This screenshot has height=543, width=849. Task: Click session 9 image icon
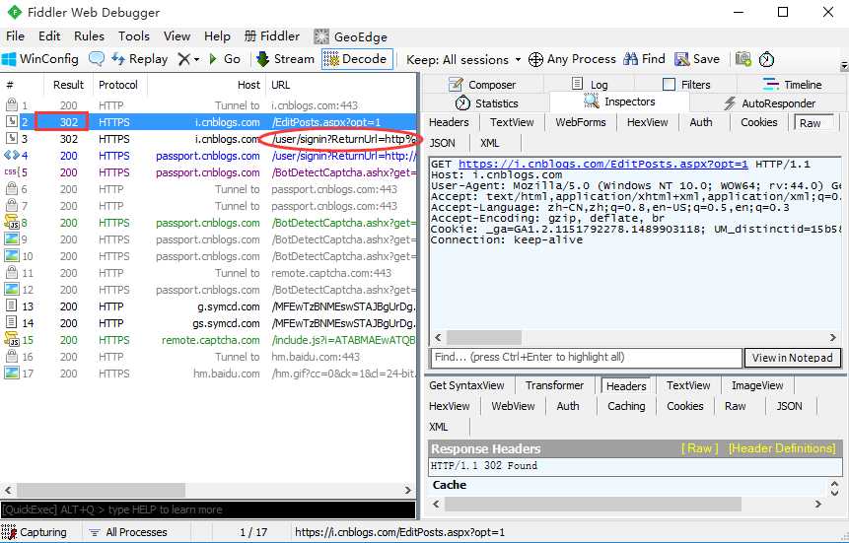coord(12,239)
